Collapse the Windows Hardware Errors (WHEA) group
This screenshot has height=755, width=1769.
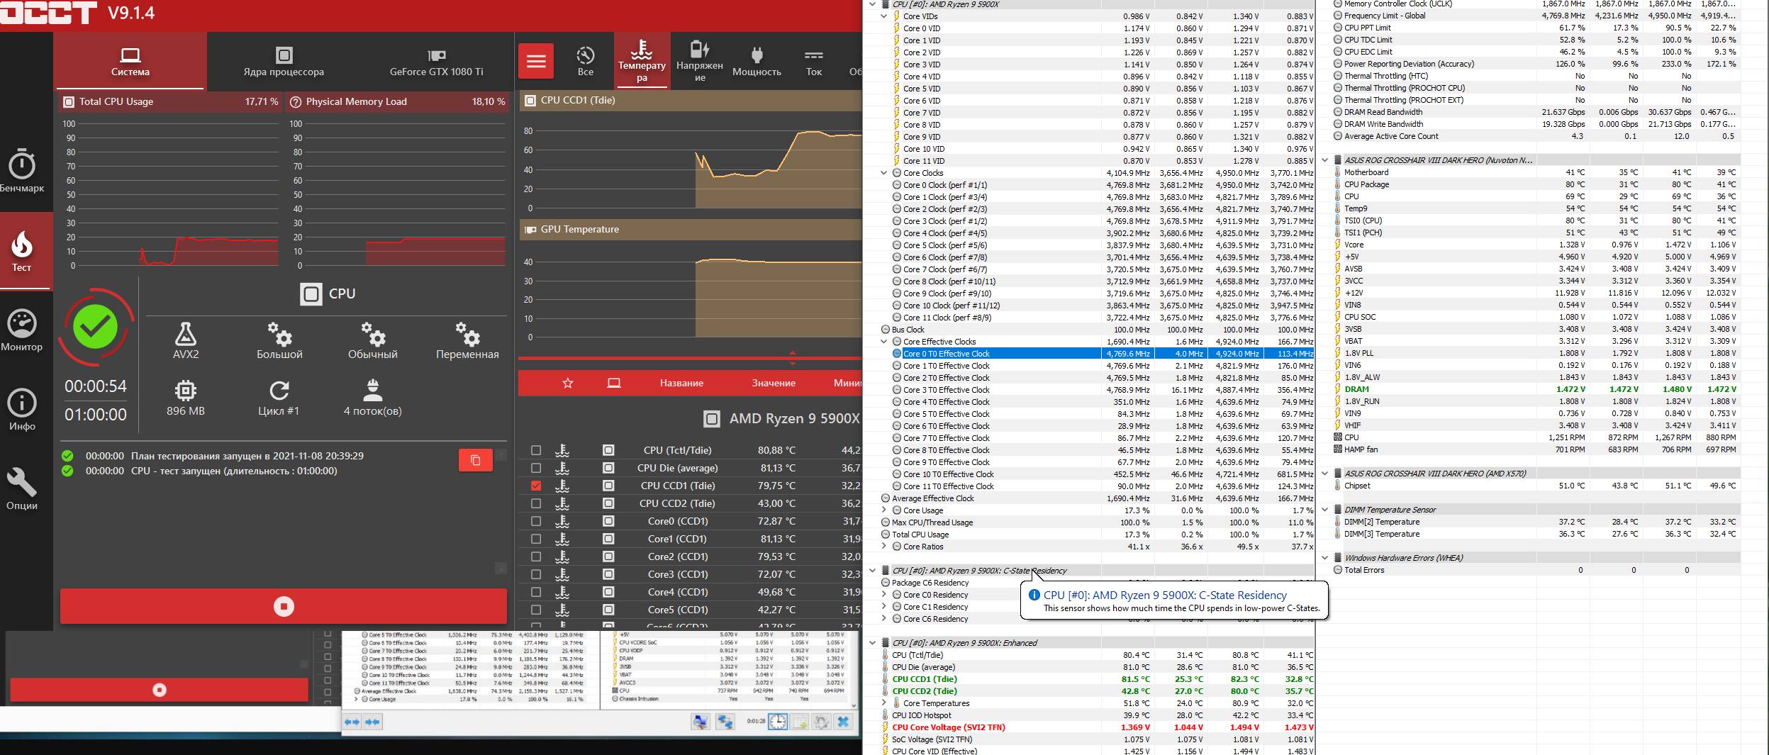(1324, 558)
